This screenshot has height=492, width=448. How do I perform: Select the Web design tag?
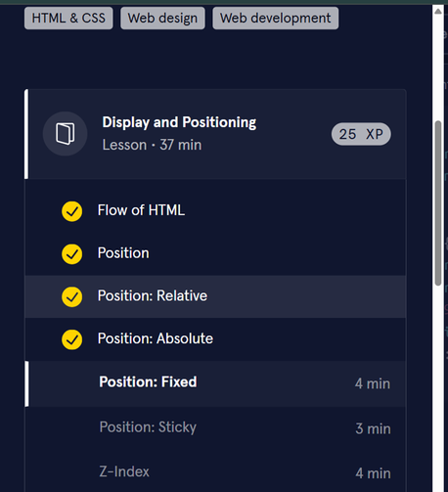(x=162, y=19)
